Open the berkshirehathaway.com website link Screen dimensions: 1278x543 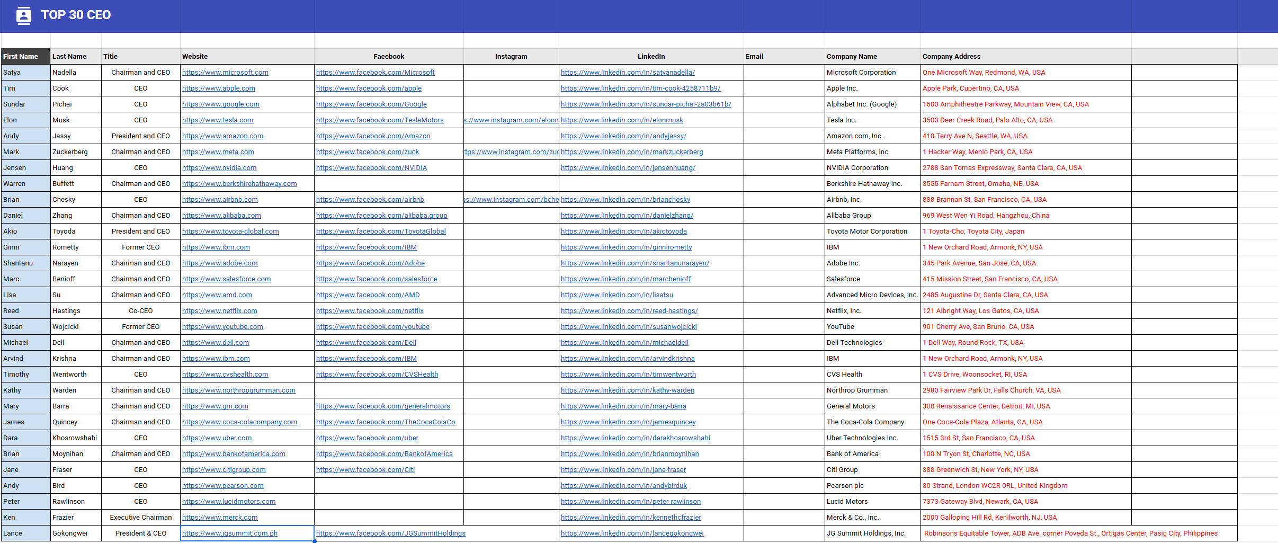pyautogui.click(x=239, y=184)
